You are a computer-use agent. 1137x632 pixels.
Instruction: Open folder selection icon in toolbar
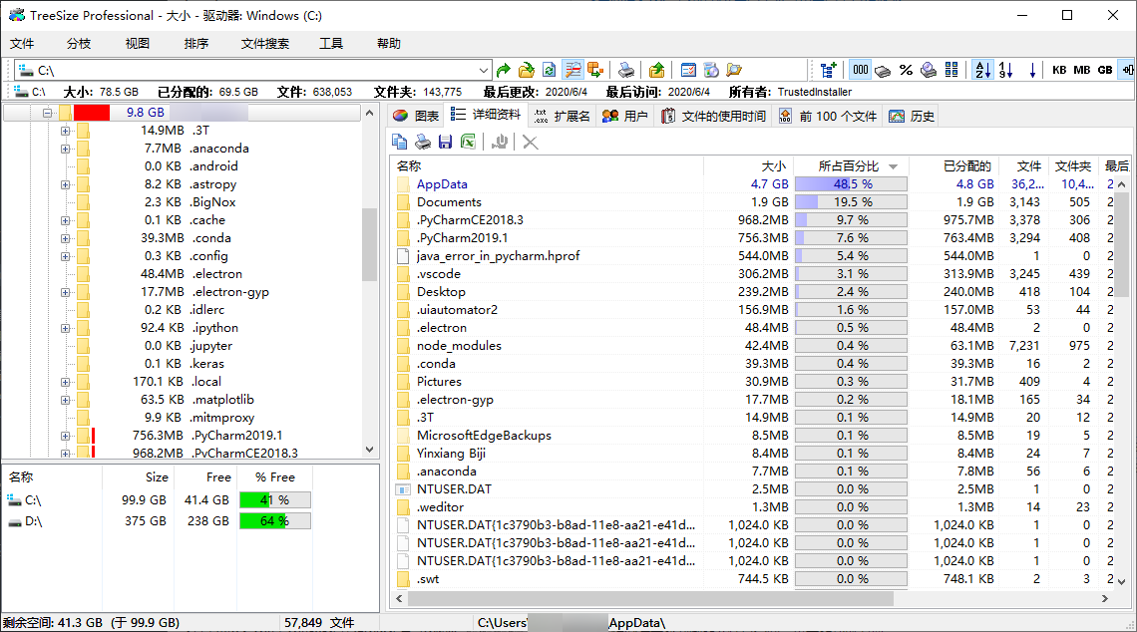[527, 71]
